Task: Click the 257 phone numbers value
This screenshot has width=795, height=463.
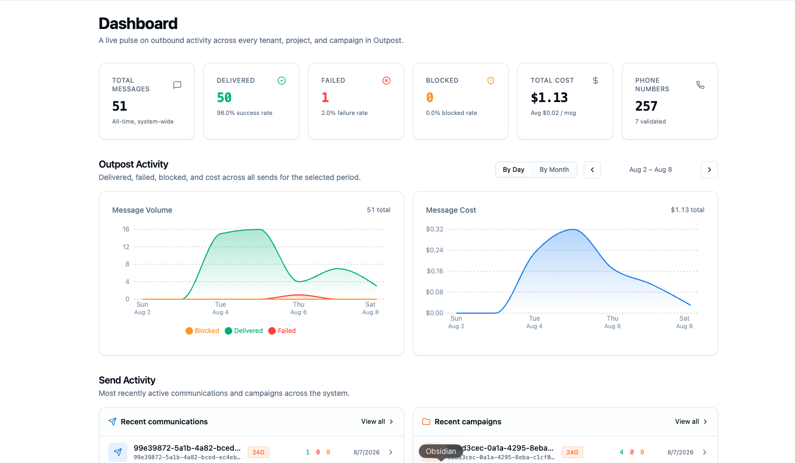Action: (x=646, y=106)
